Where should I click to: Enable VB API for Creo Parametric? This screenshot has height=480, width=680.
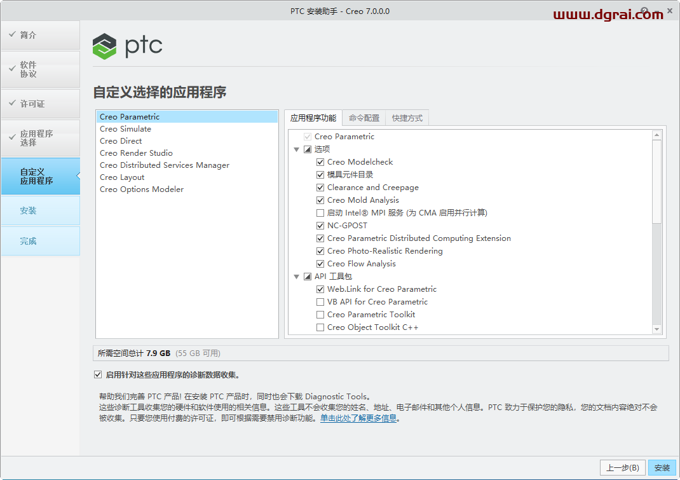coord(320,302)
